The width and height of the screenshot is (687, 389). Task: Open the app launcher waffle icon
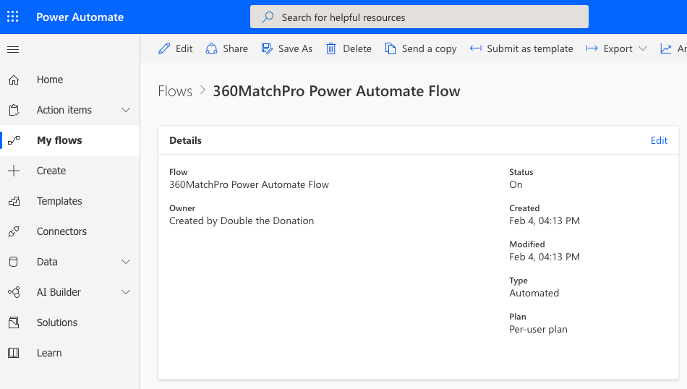13,17
